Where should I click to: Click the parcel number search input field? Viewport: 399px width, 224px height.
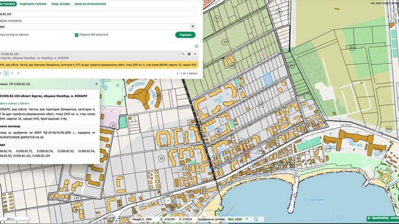click(97, 14)
